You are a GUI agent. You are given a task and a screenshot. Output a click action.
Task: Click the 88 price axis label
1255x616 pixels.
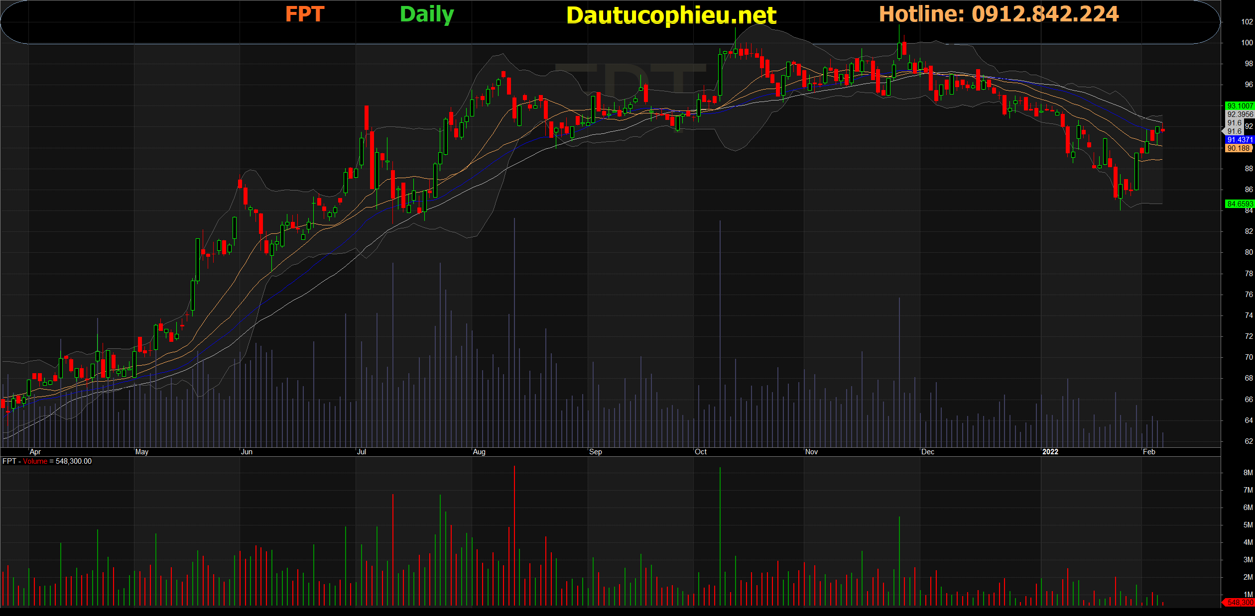point(1249,169)
